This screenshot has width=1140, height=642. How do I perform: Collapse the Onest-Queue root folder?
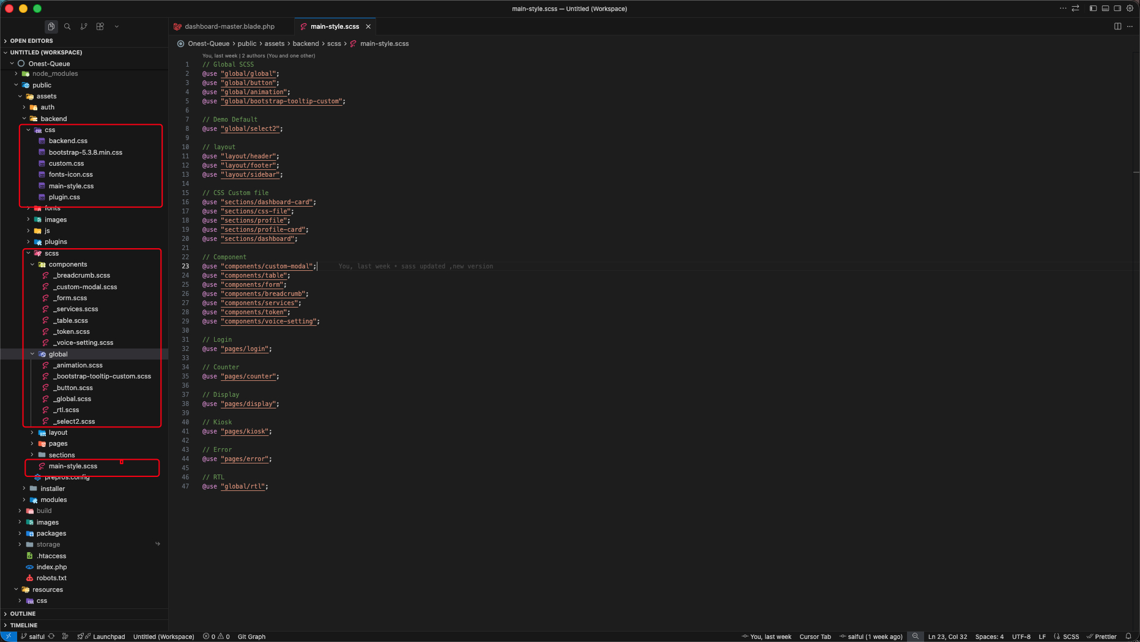[x=84, y=64]
